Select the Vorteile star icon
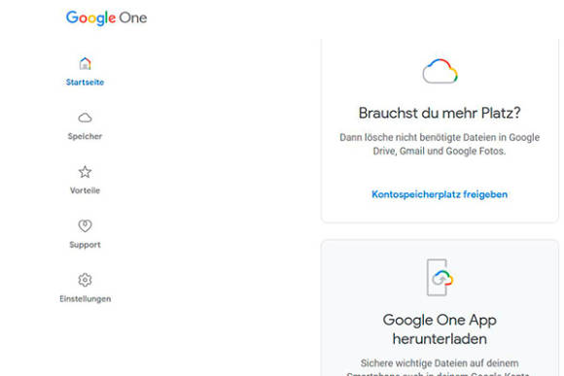Image resolution: width=564 pixels, height=376 pixels. coord(85,172)
